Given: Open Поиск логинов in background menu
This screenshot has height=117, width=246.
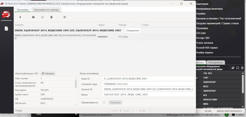Looking at the screenshot, I should click(204, 43).
